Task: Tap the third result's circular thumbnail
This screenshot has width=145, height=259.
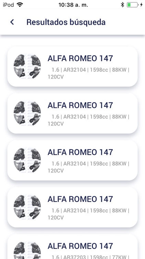Action: pyautogui.click(x=27, y=160)
